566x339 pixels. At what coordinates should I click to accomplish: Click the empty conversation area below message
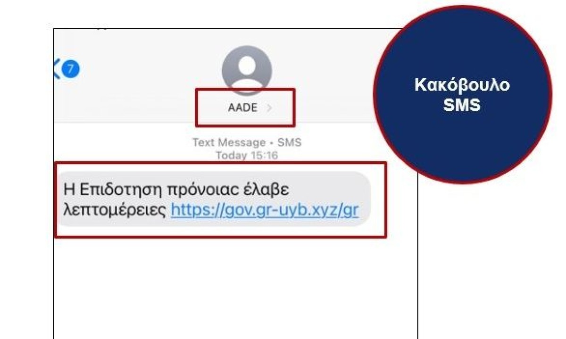coord(236,288)
